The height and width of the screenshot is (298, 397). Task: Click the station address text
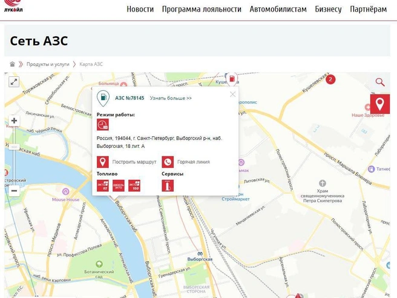pyautogui.click(x=159, y=142)
